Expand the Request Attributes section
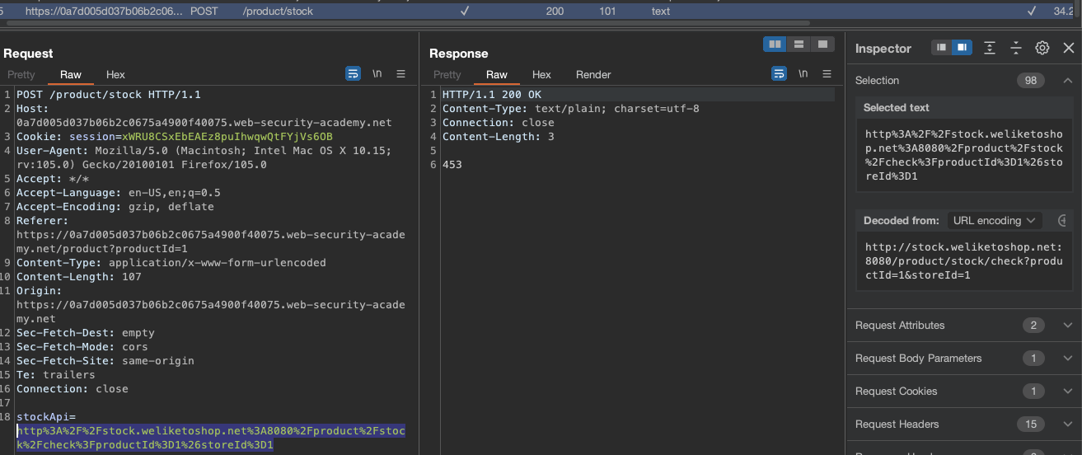Image resolution: width=1082 pixels, height=455 pixels. tap(1067, 326)
